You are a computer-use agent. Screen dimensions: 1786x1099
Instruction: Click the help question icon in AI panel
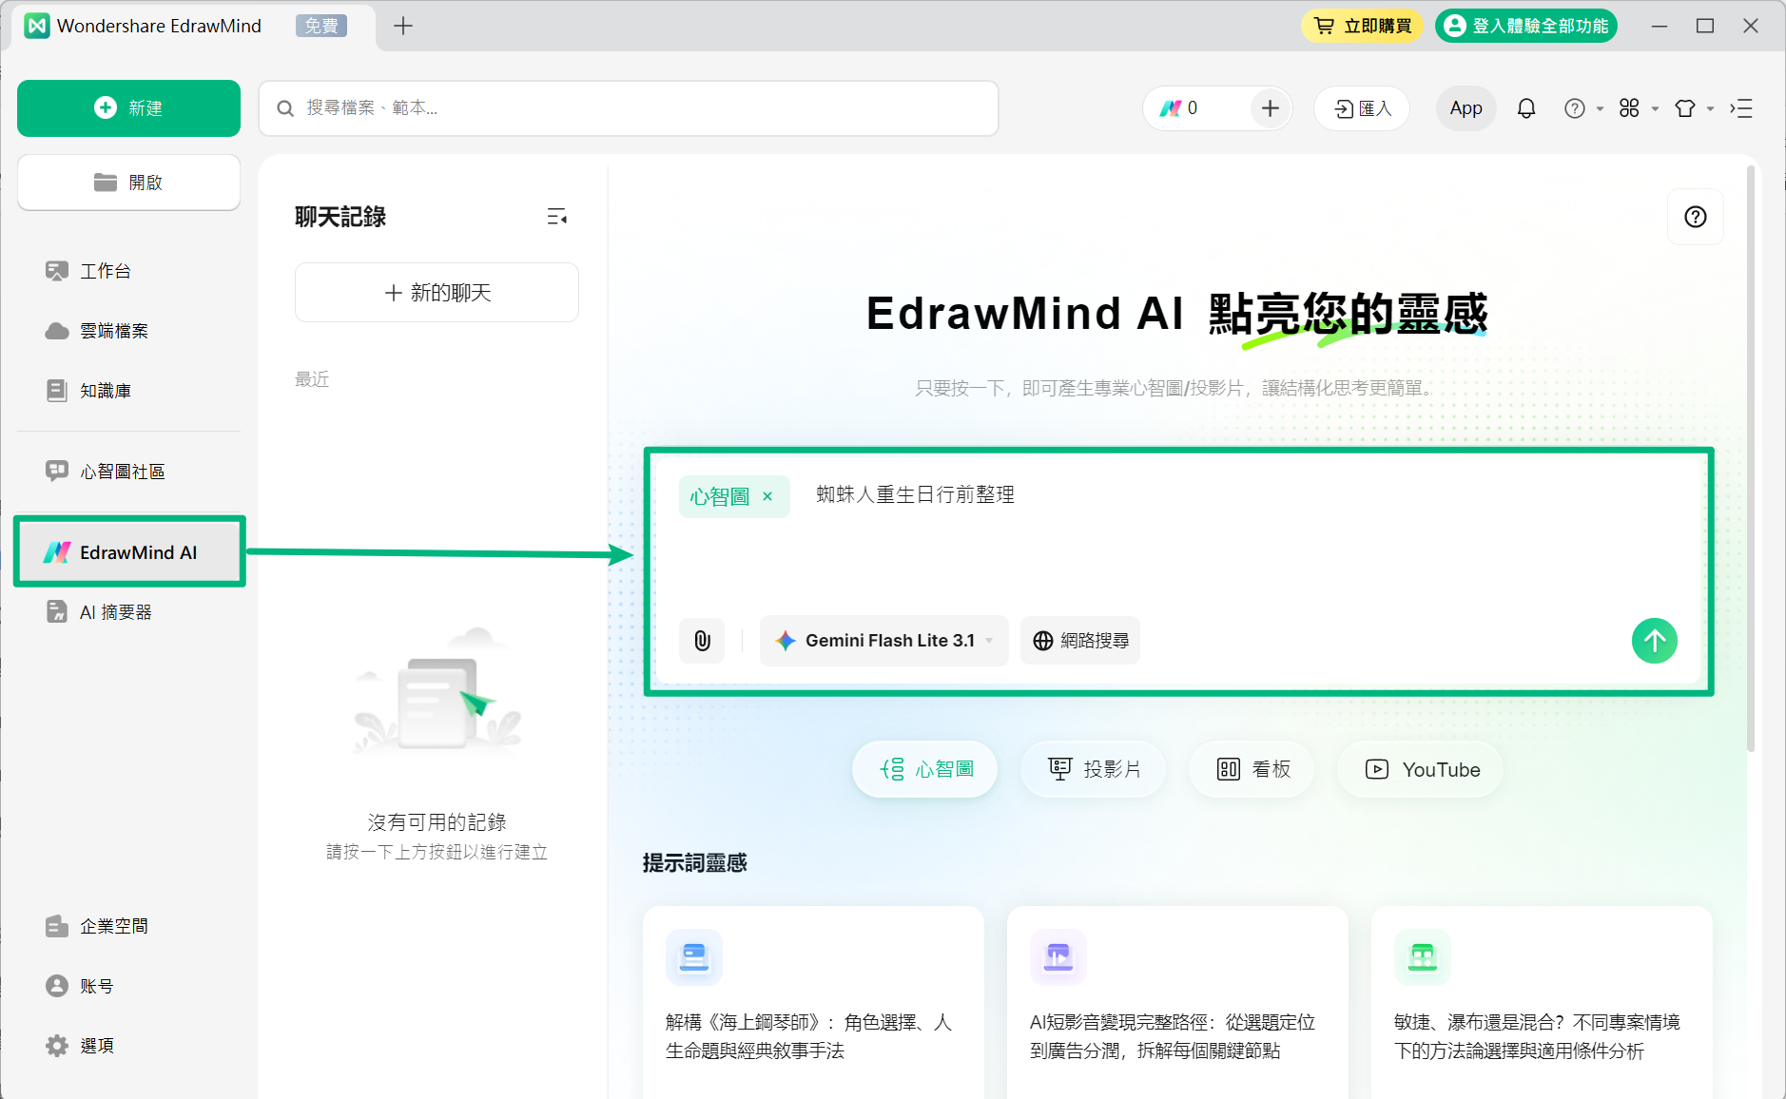[x=1696, y=217]
